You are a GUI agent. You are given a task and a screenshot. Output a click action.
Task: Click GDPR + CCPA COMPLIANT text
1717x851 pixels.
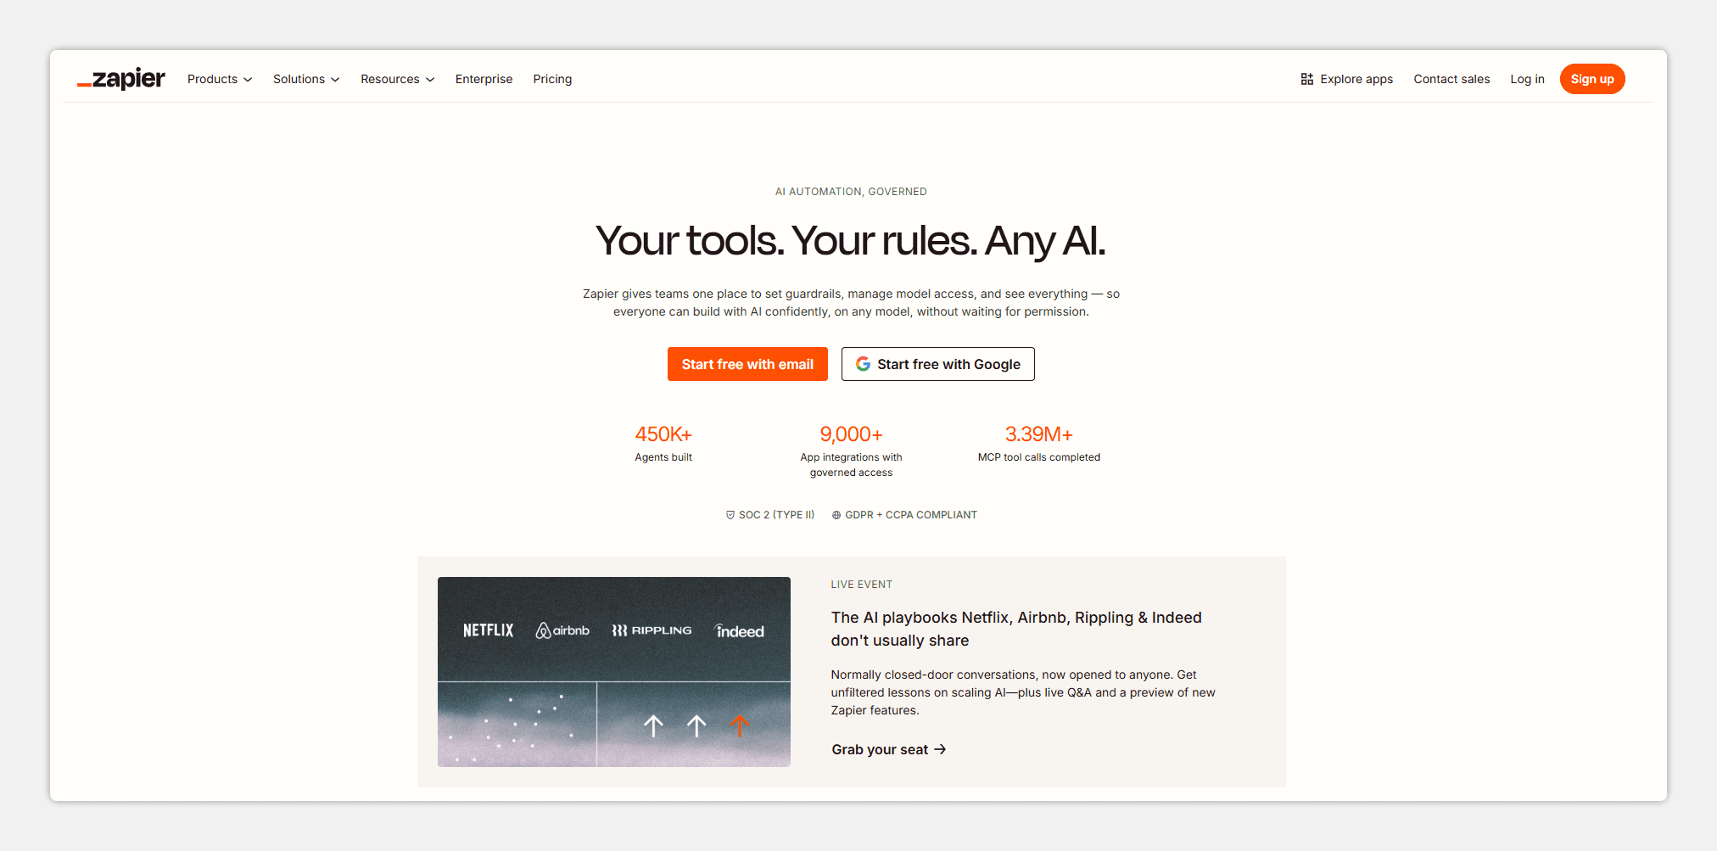pyautogui.click(x=911, y=515)
